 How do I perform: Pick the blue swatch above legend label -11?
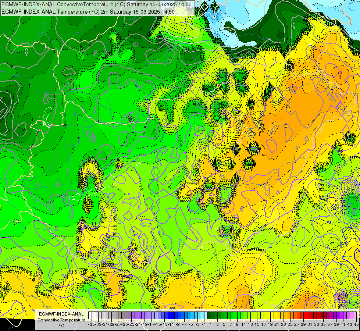170,316
